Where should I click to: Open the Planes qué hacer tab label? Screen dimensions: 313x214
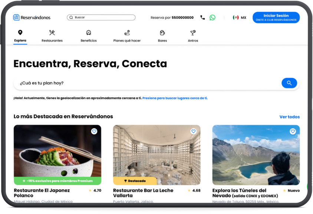(127, 40)
